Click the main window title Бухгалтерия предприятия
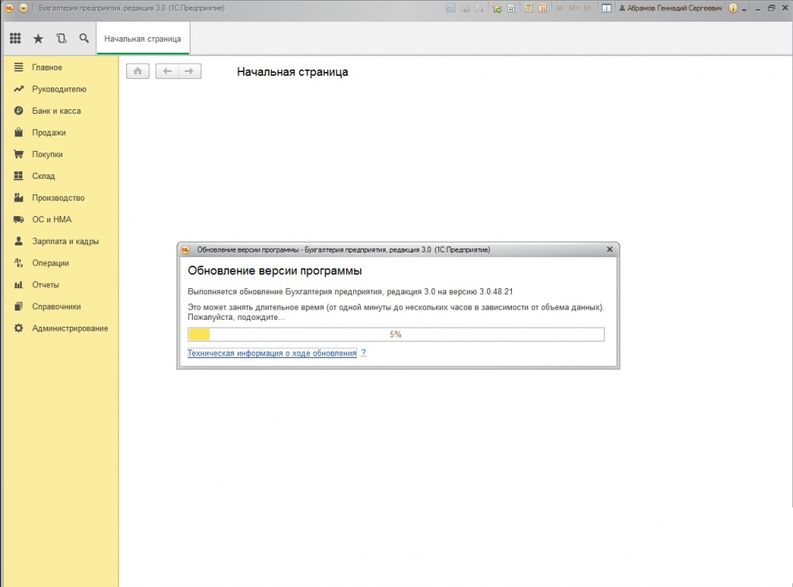This screenshot has height=587, width=793. [x=132, y=8]
